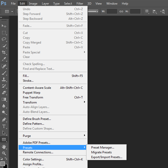Image resolution: width=168 pixels, height=168 pixels.
Task: Click the Photoshop Ps logo
Action: (4, 3)
